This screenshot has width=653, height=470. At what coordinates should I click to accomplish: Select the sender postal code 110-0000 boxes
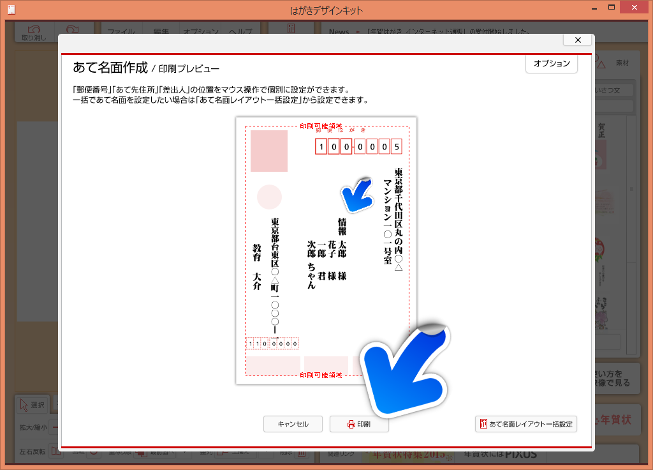272,344
